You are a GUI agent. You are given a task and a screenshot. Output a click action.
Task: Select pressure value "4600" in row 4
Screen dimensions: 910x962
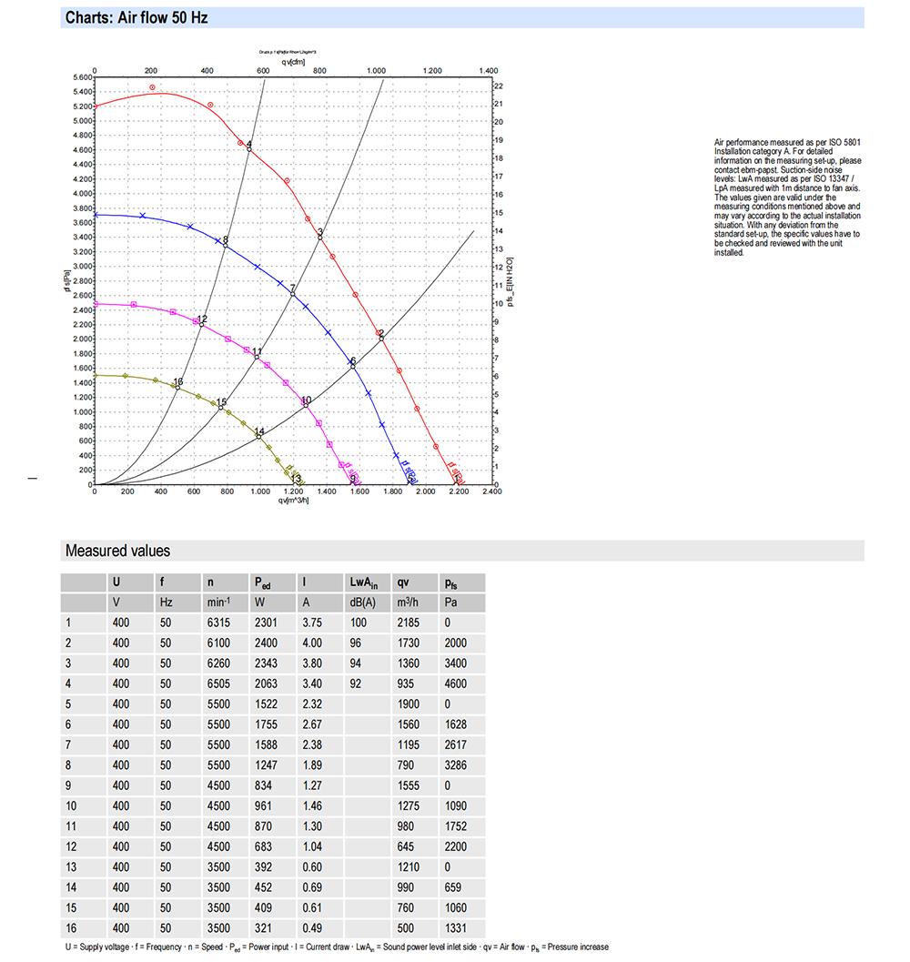tap(456, 684)
